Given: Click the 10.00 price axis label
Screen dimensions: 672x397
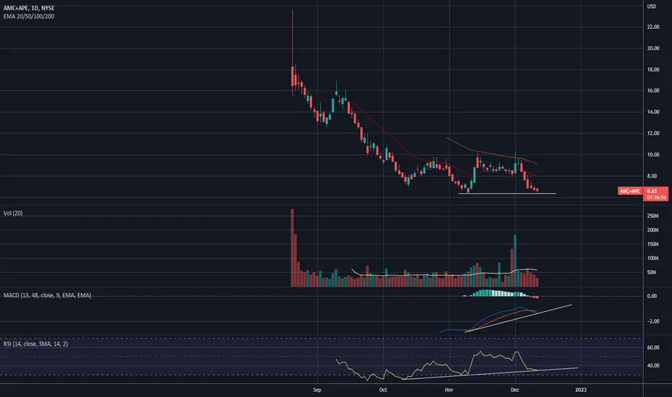Looking at the screenshot, I should 653,154.
